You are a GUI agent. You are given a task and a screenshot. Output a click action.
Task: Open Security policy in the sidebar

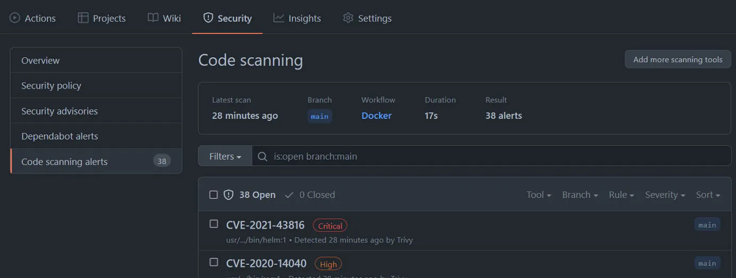(x=96, y=85)
